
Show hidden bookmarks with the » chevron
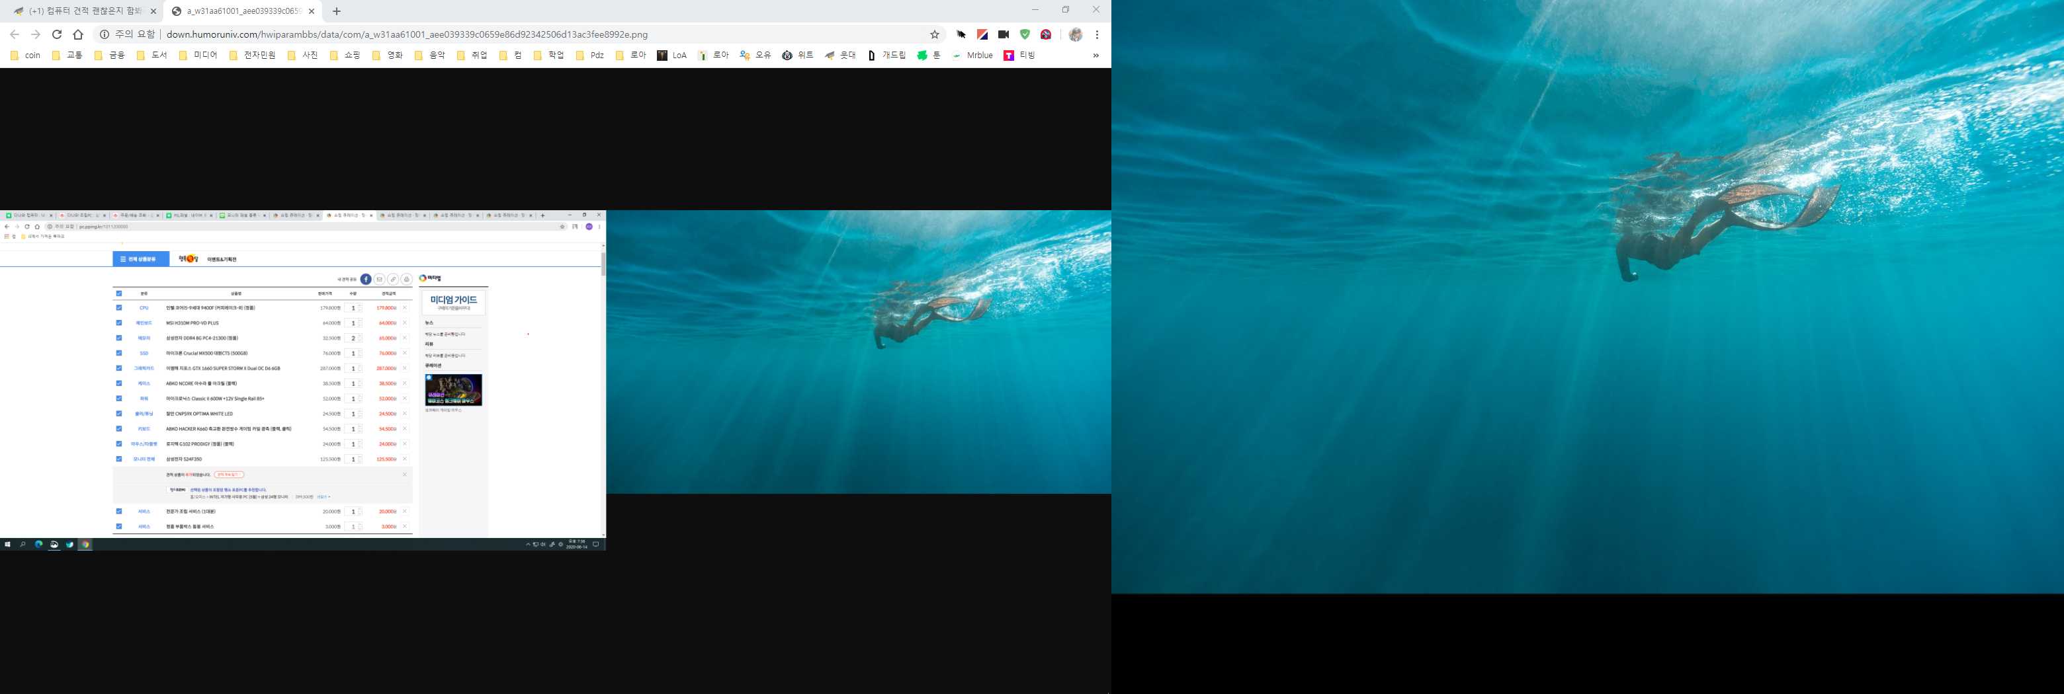click(x=1096, y=56)
